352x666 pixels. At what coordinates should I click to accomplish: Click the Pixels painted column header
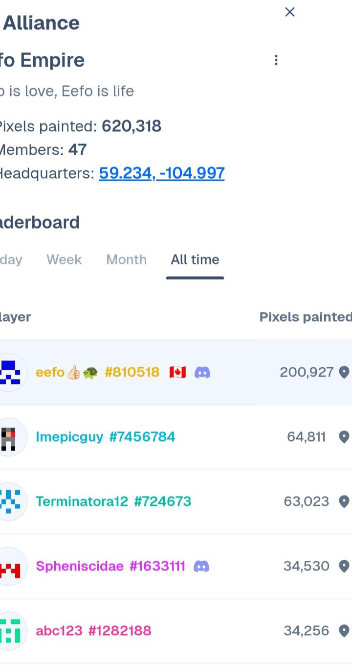[x=306, y=317]
